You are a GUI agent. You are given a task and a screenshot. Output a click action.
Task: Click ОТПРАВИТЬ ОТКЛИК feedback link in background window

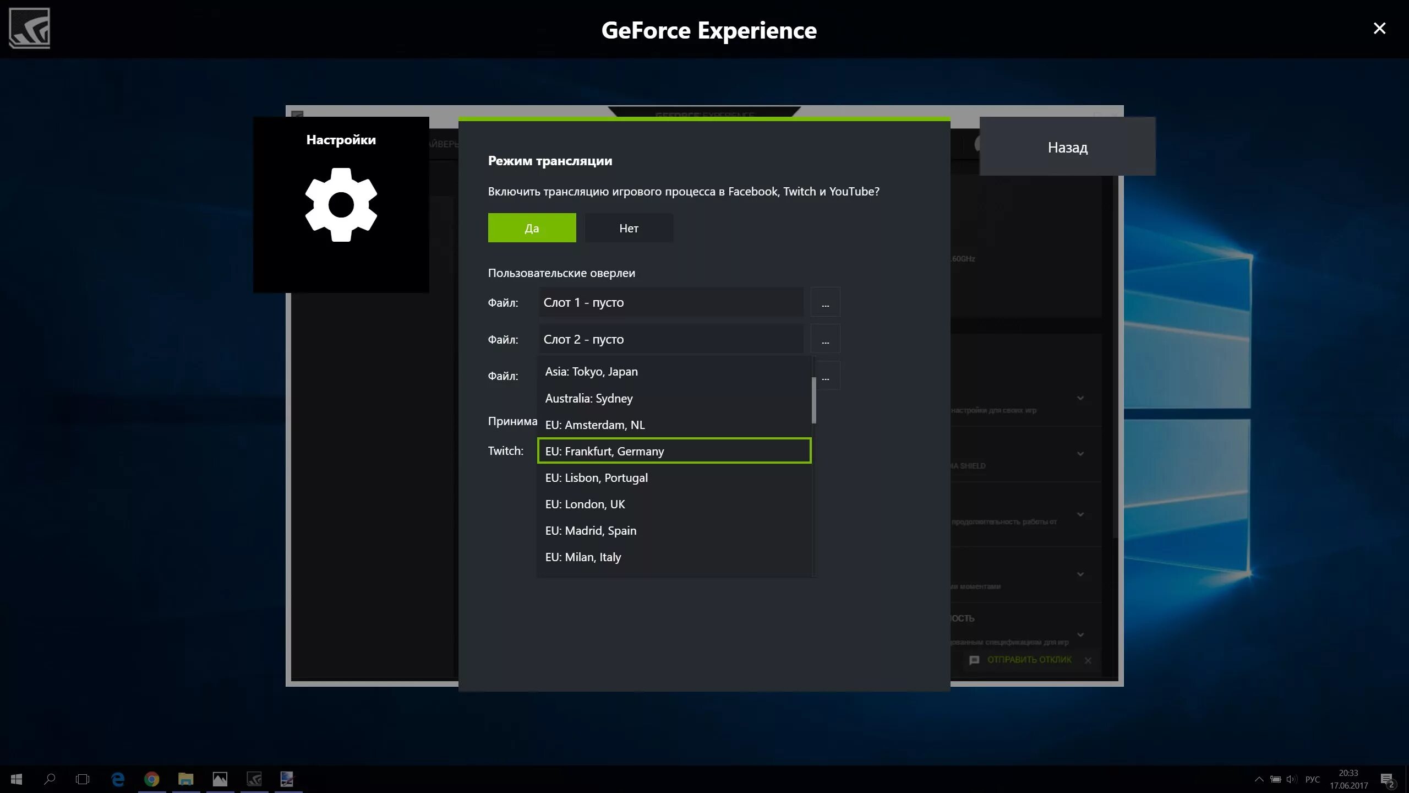click(x=1029, y=659)
